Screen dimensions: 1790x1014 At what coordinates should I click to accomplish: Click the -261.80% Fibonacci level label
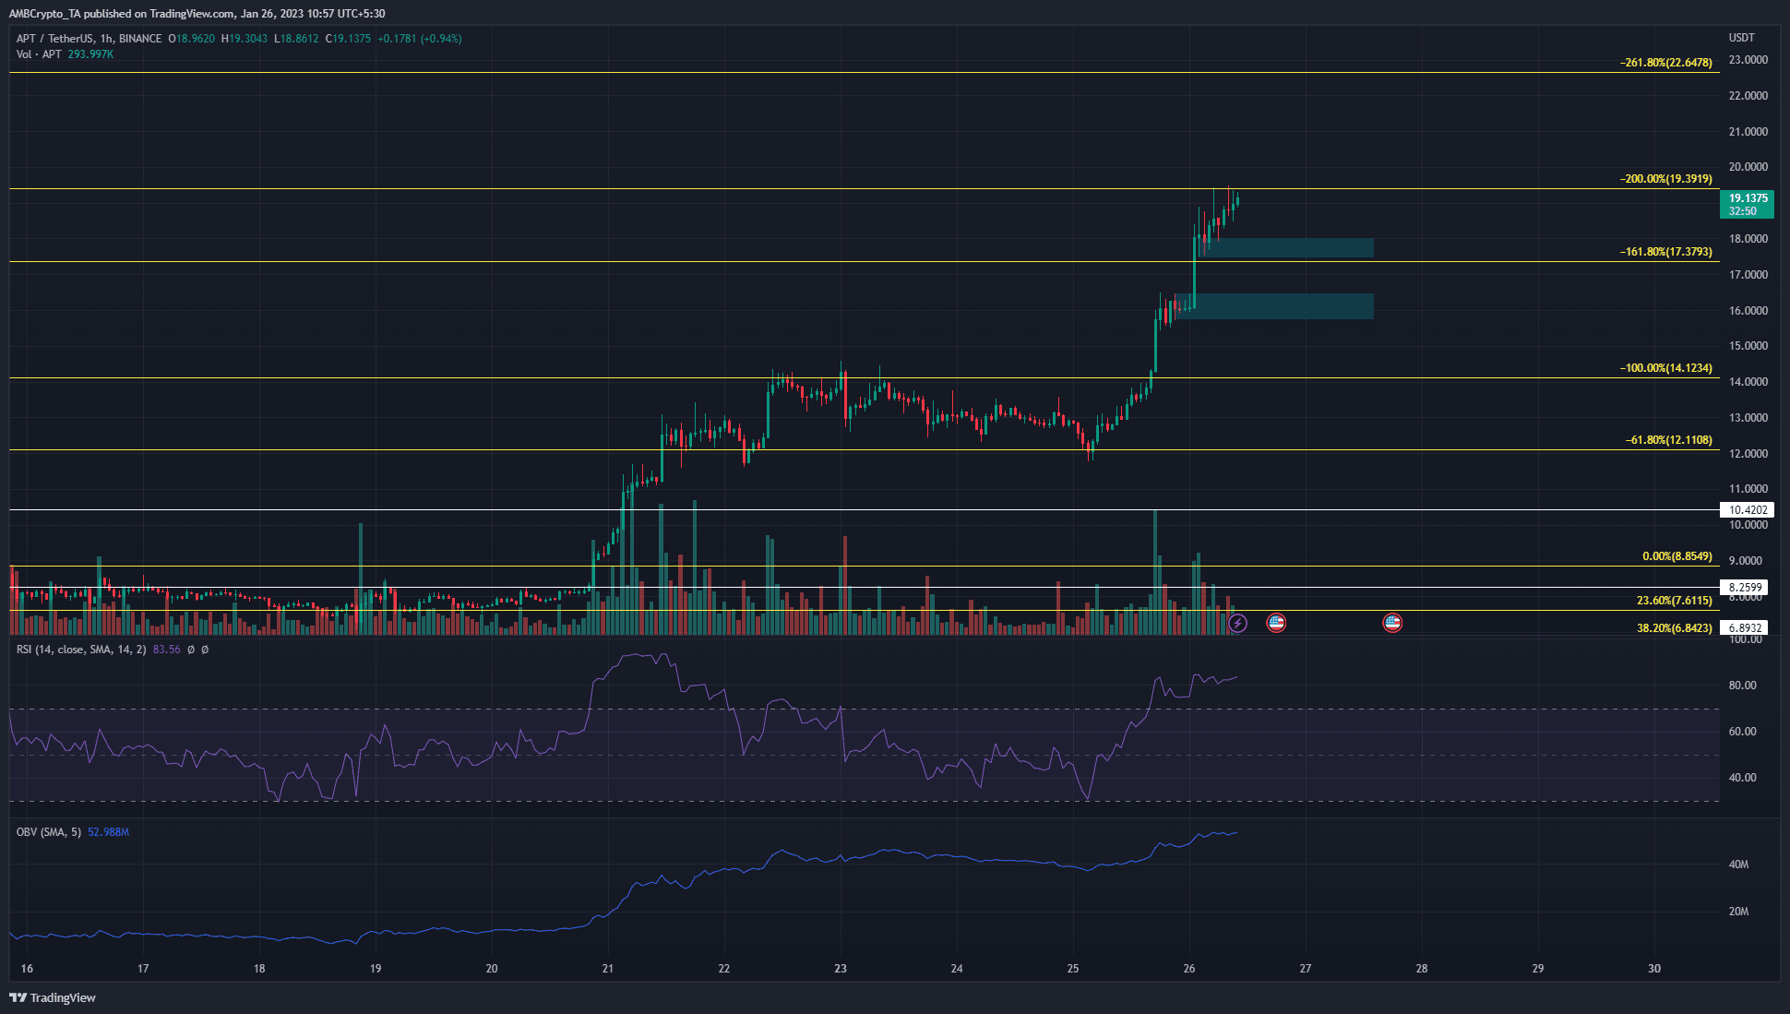click(x=1666, y=63)
